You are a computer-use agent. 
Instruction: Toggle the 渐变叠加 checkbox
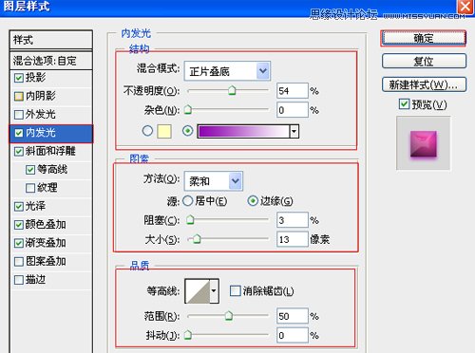coord(19,243)
